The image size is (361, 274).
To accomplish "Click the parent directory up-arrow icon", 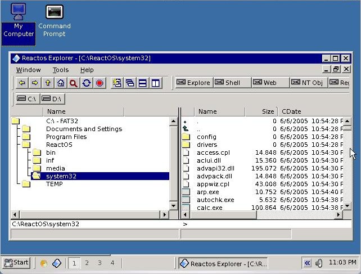I will pos(186,129).
